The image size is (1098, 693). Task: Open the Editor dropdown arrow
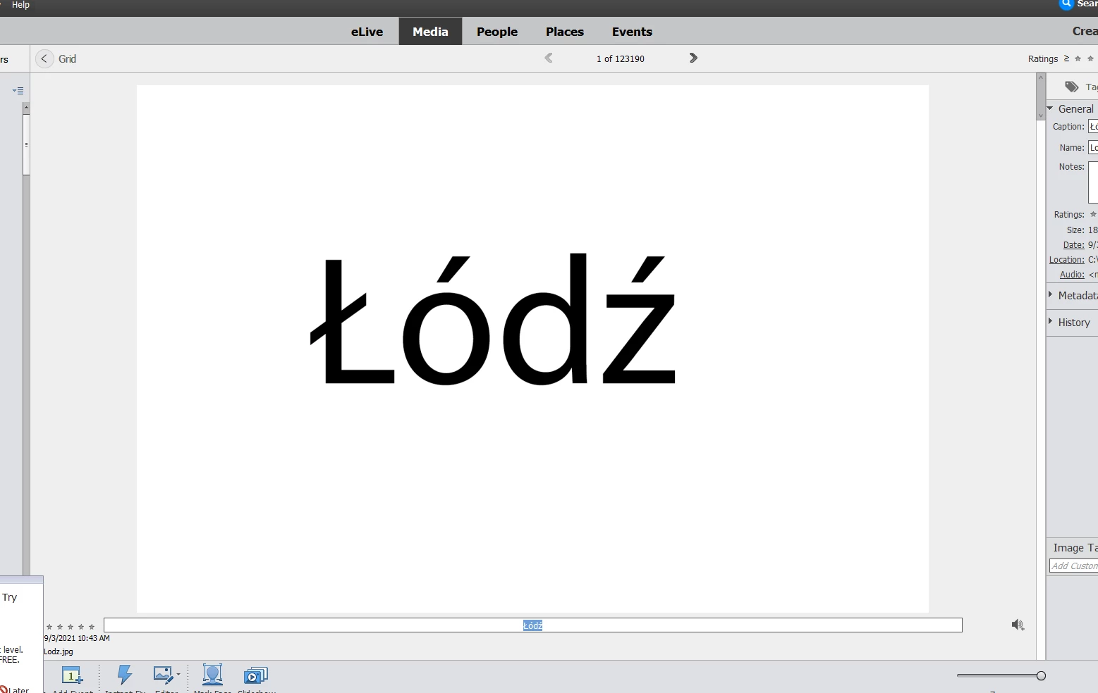tap(178, 675)
